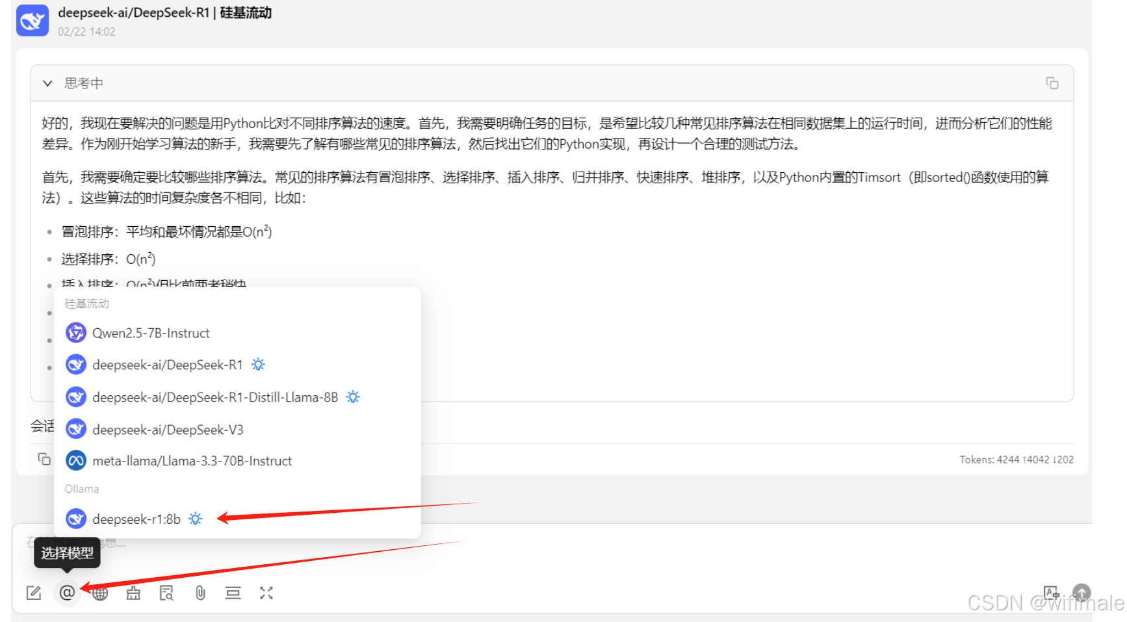Image resolution: width=1127 pixels, height=622 pixels.
Task: Collapse the 思考中 thinking section
Action: point(47,83)
